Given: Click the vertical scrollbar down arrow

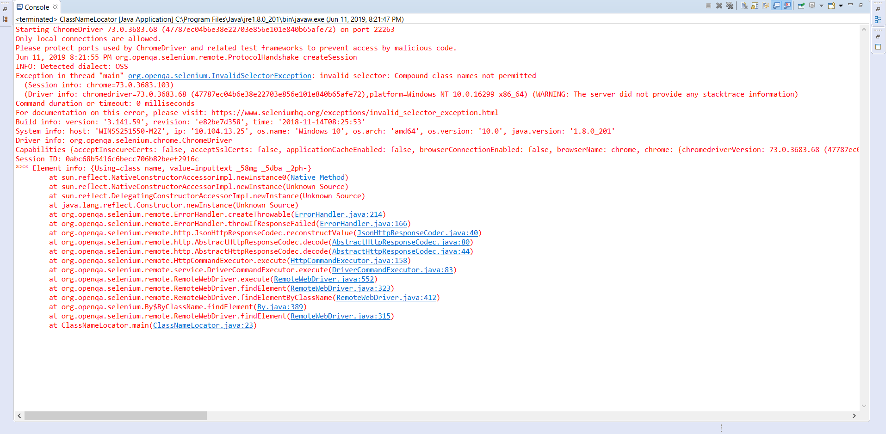Looking at the screenshot, I should point(864,406).
